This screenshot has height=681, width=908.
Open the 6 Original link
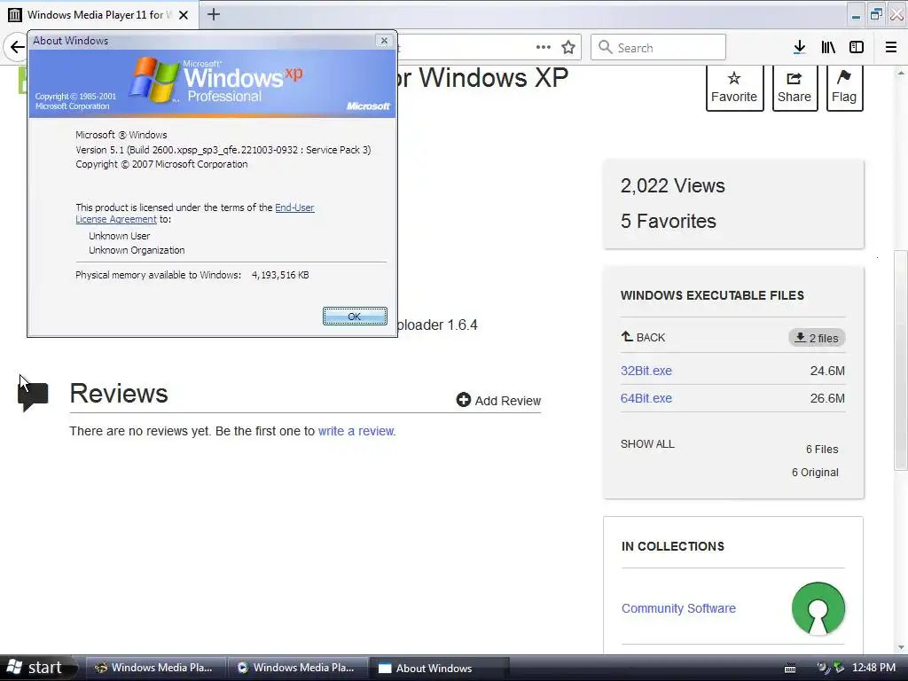[x=815, y=473]
